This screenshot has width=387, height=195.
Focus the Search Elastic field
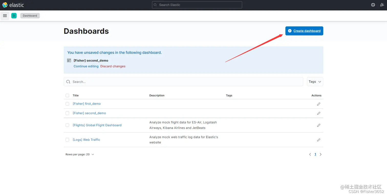(x=197, y=5)
